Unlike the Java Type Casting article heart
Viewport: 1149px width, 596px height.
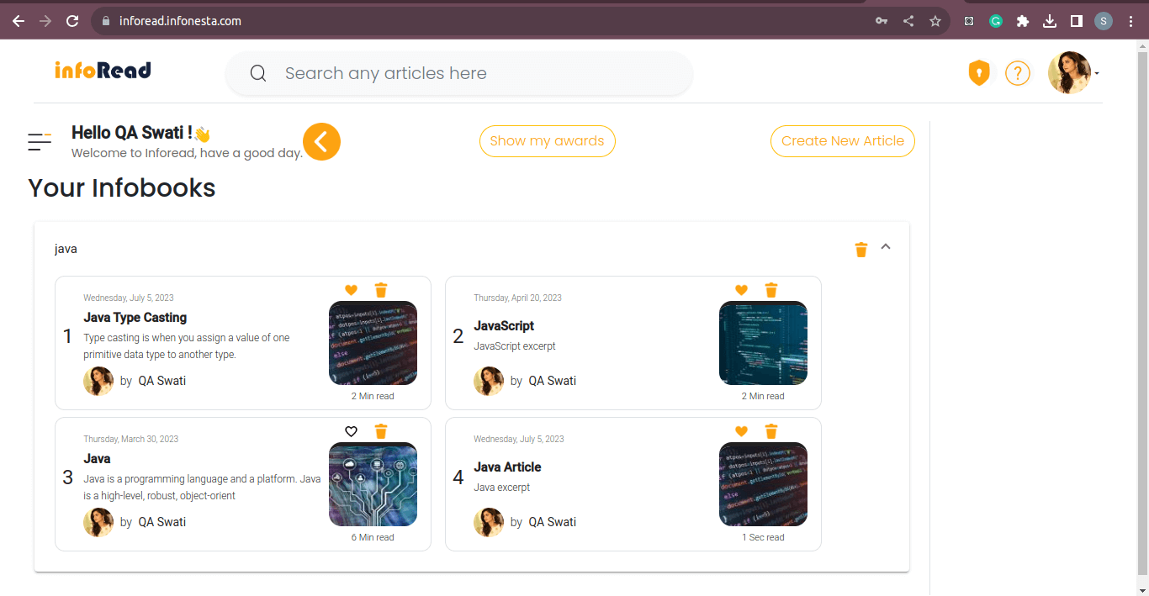[x=352, y=290]
